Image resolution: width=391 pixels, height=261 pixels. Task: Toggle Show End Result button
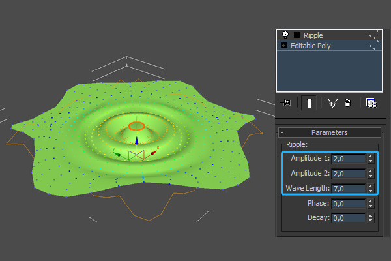point(310,103)
